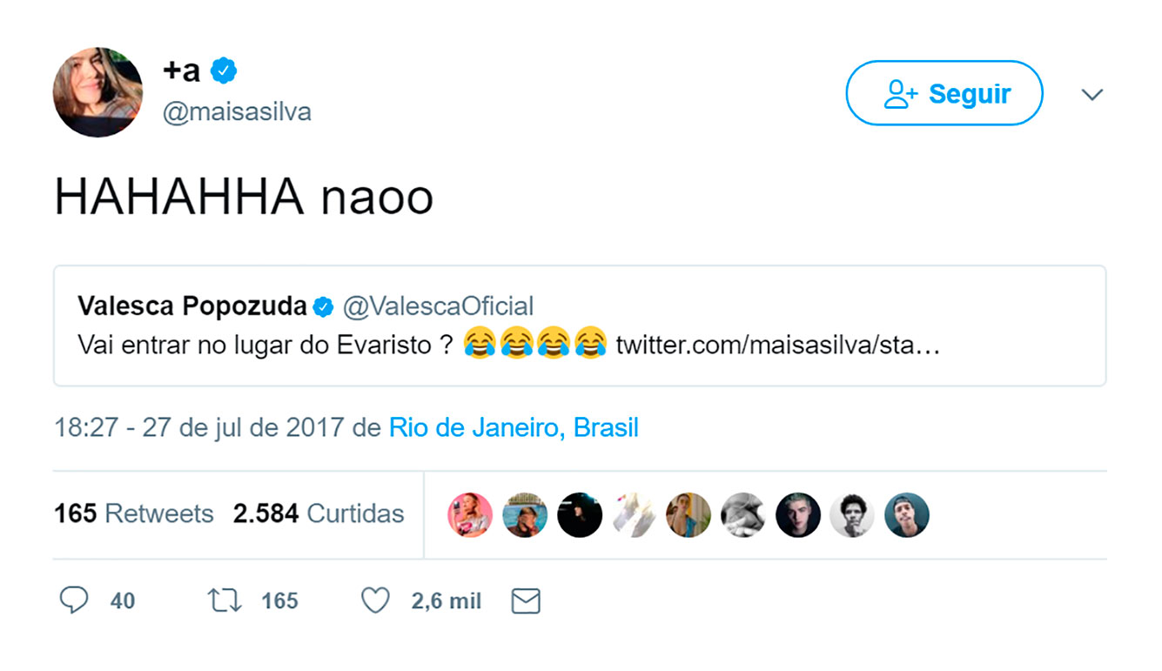Click the first liker avatar with pink background
The image size is (1162, 671).
click(x=470, y=515)
